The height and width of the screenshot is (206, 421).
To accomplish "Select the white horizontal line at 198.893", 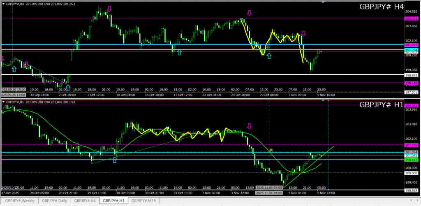I will point(206,74).
